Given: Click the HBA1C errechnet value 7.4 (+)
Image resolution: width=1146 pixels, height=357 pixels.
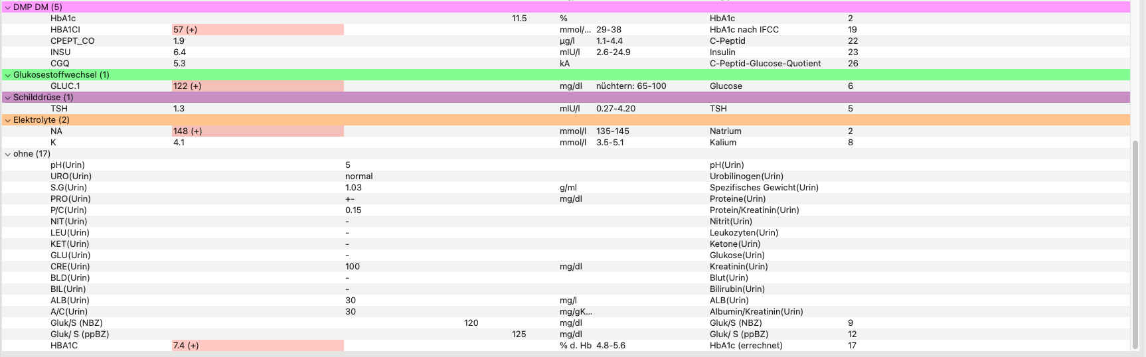Looking at the screenshot, I should [x=258, y=346].
